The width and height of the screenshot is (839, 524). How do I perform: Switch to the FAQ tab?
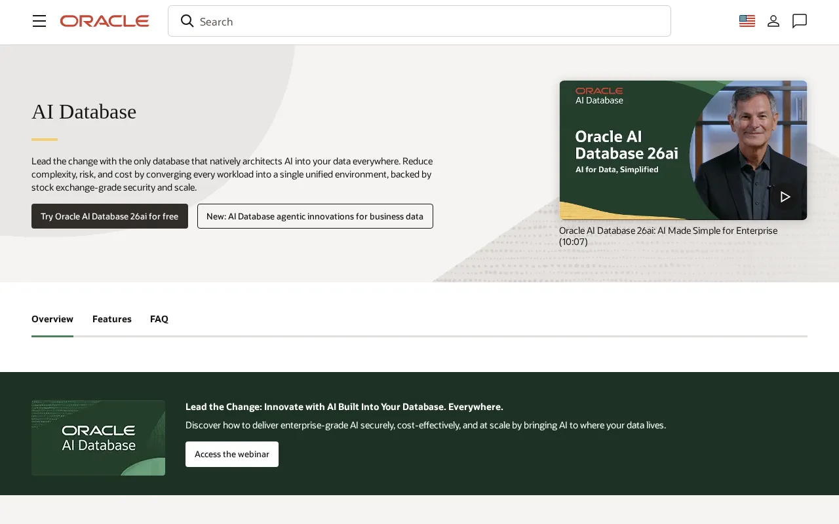click(x=159, y=319)
